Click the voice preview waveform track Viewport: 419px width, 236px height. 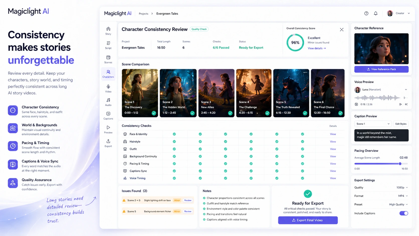(381, 98)
